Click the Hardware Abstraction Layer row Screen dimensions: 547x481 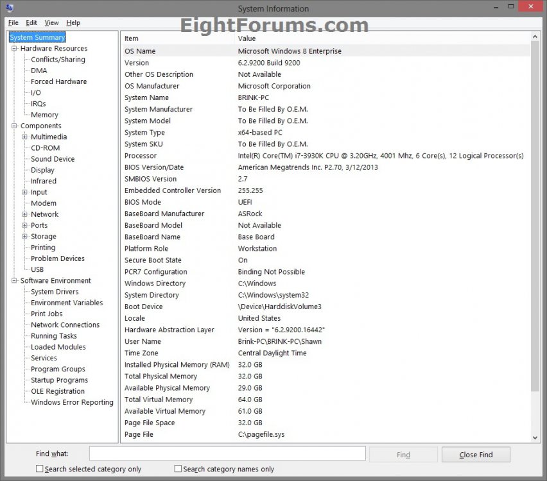tap(326, 330)
